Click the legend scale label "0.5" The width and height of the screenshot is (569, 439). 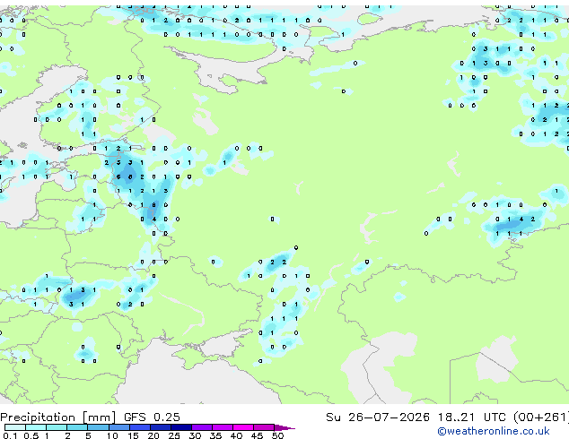31,435
